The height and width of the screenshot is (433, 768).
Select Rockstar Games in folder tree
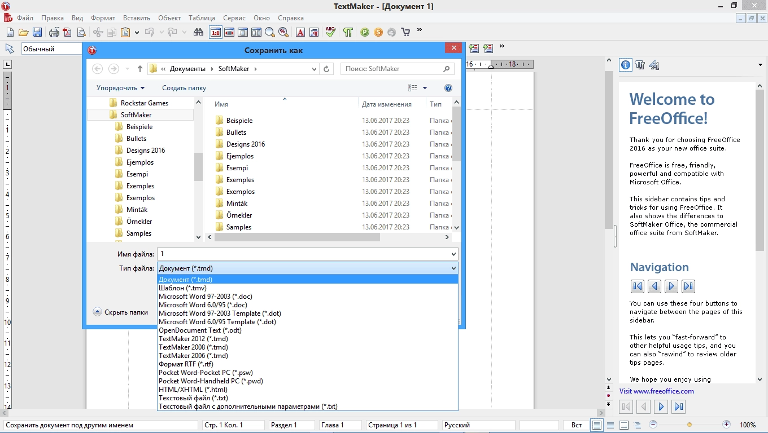145,103
